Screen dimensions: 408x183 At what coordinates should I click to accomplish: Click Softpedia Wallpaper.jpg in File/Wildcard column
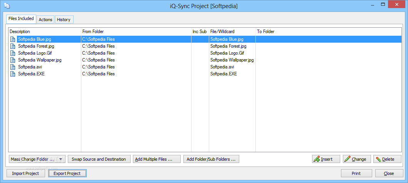(232, 60)
